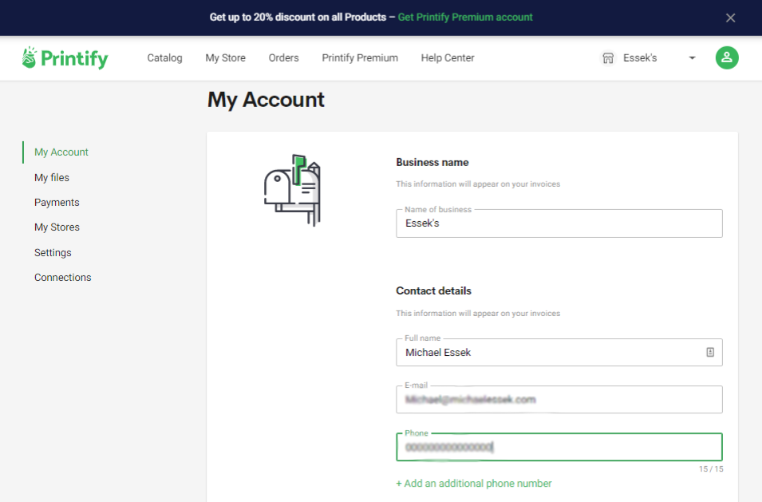The height and width of the screenshot is (502, 762).
Task: Click the invoice note under Contact details
Action: (x=478, y=314)
